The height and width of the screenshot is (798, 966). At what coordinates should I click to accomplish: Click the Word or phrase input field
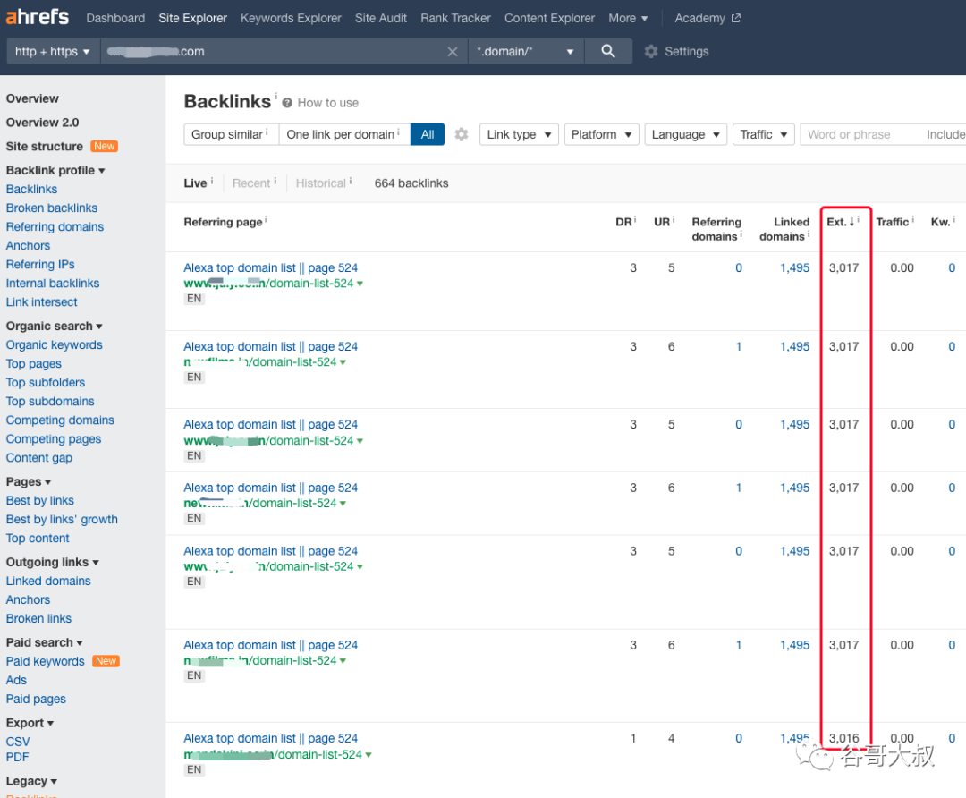(860, 134)
